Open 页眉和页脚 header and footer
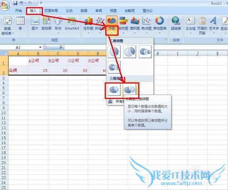This screenshot has width=228, height=190. point(202,25)
